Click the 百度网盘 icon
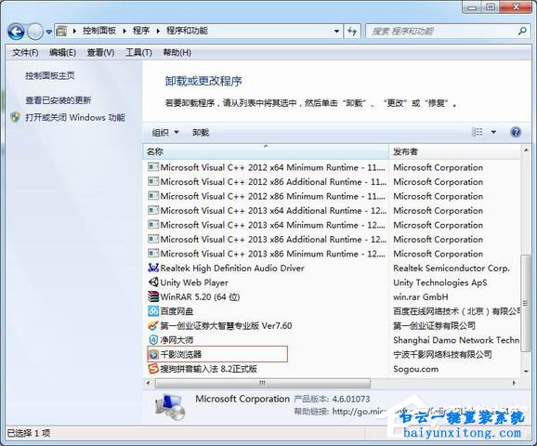The image size is (537, 446). pos(153,311)
